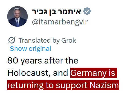Open the Hebrew display name profile link
126x99 pixels.
click(56, 12)
